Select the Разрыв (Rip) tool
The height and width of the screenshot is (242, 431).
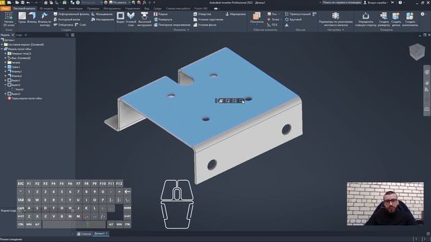(160, 14)
